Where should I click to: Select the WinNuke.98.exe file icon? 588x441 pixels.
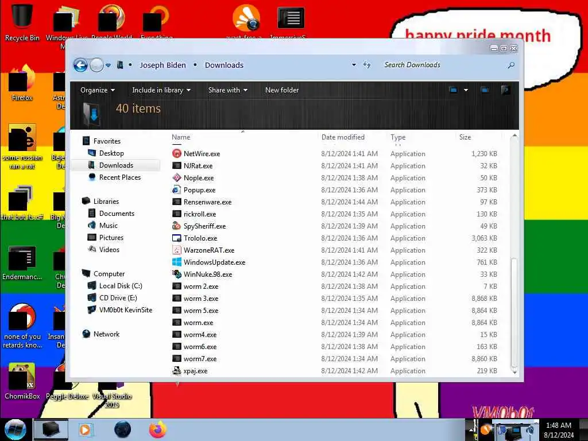[x=177, y=274]
